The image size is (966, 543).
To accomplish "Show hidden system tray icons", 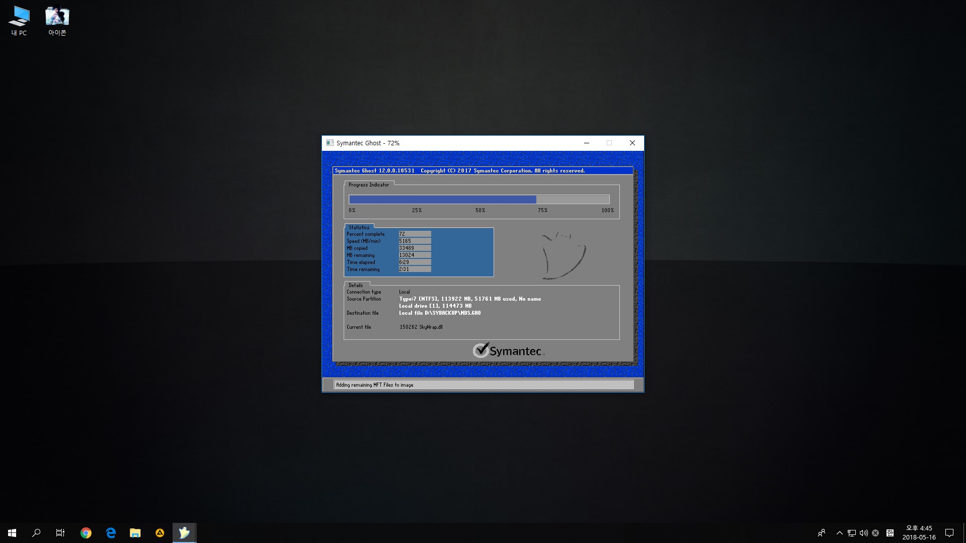I will click(839, 533).
